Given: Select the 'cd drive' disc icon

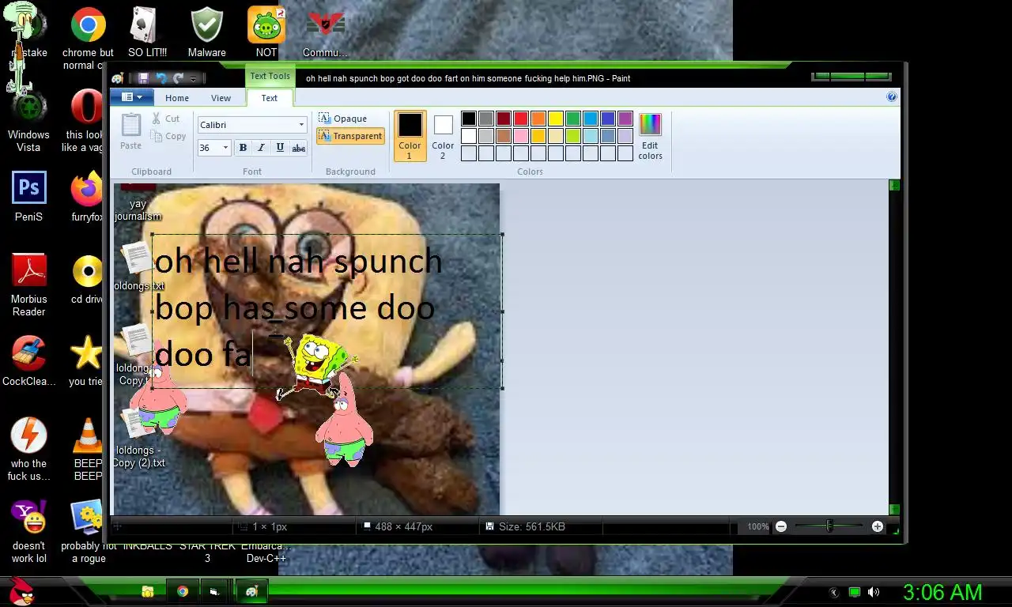Looking at the screenshot, I should [x=87, y=278].
